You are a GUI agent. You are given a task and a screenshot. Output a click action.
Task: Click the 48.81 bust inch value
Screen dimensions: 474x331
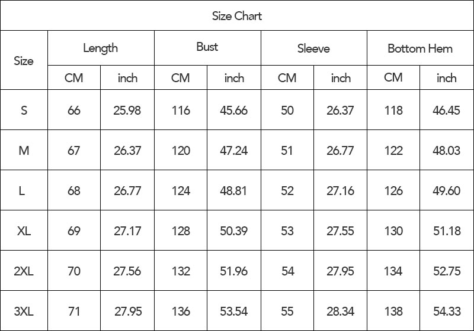click(x=234, y=191)
